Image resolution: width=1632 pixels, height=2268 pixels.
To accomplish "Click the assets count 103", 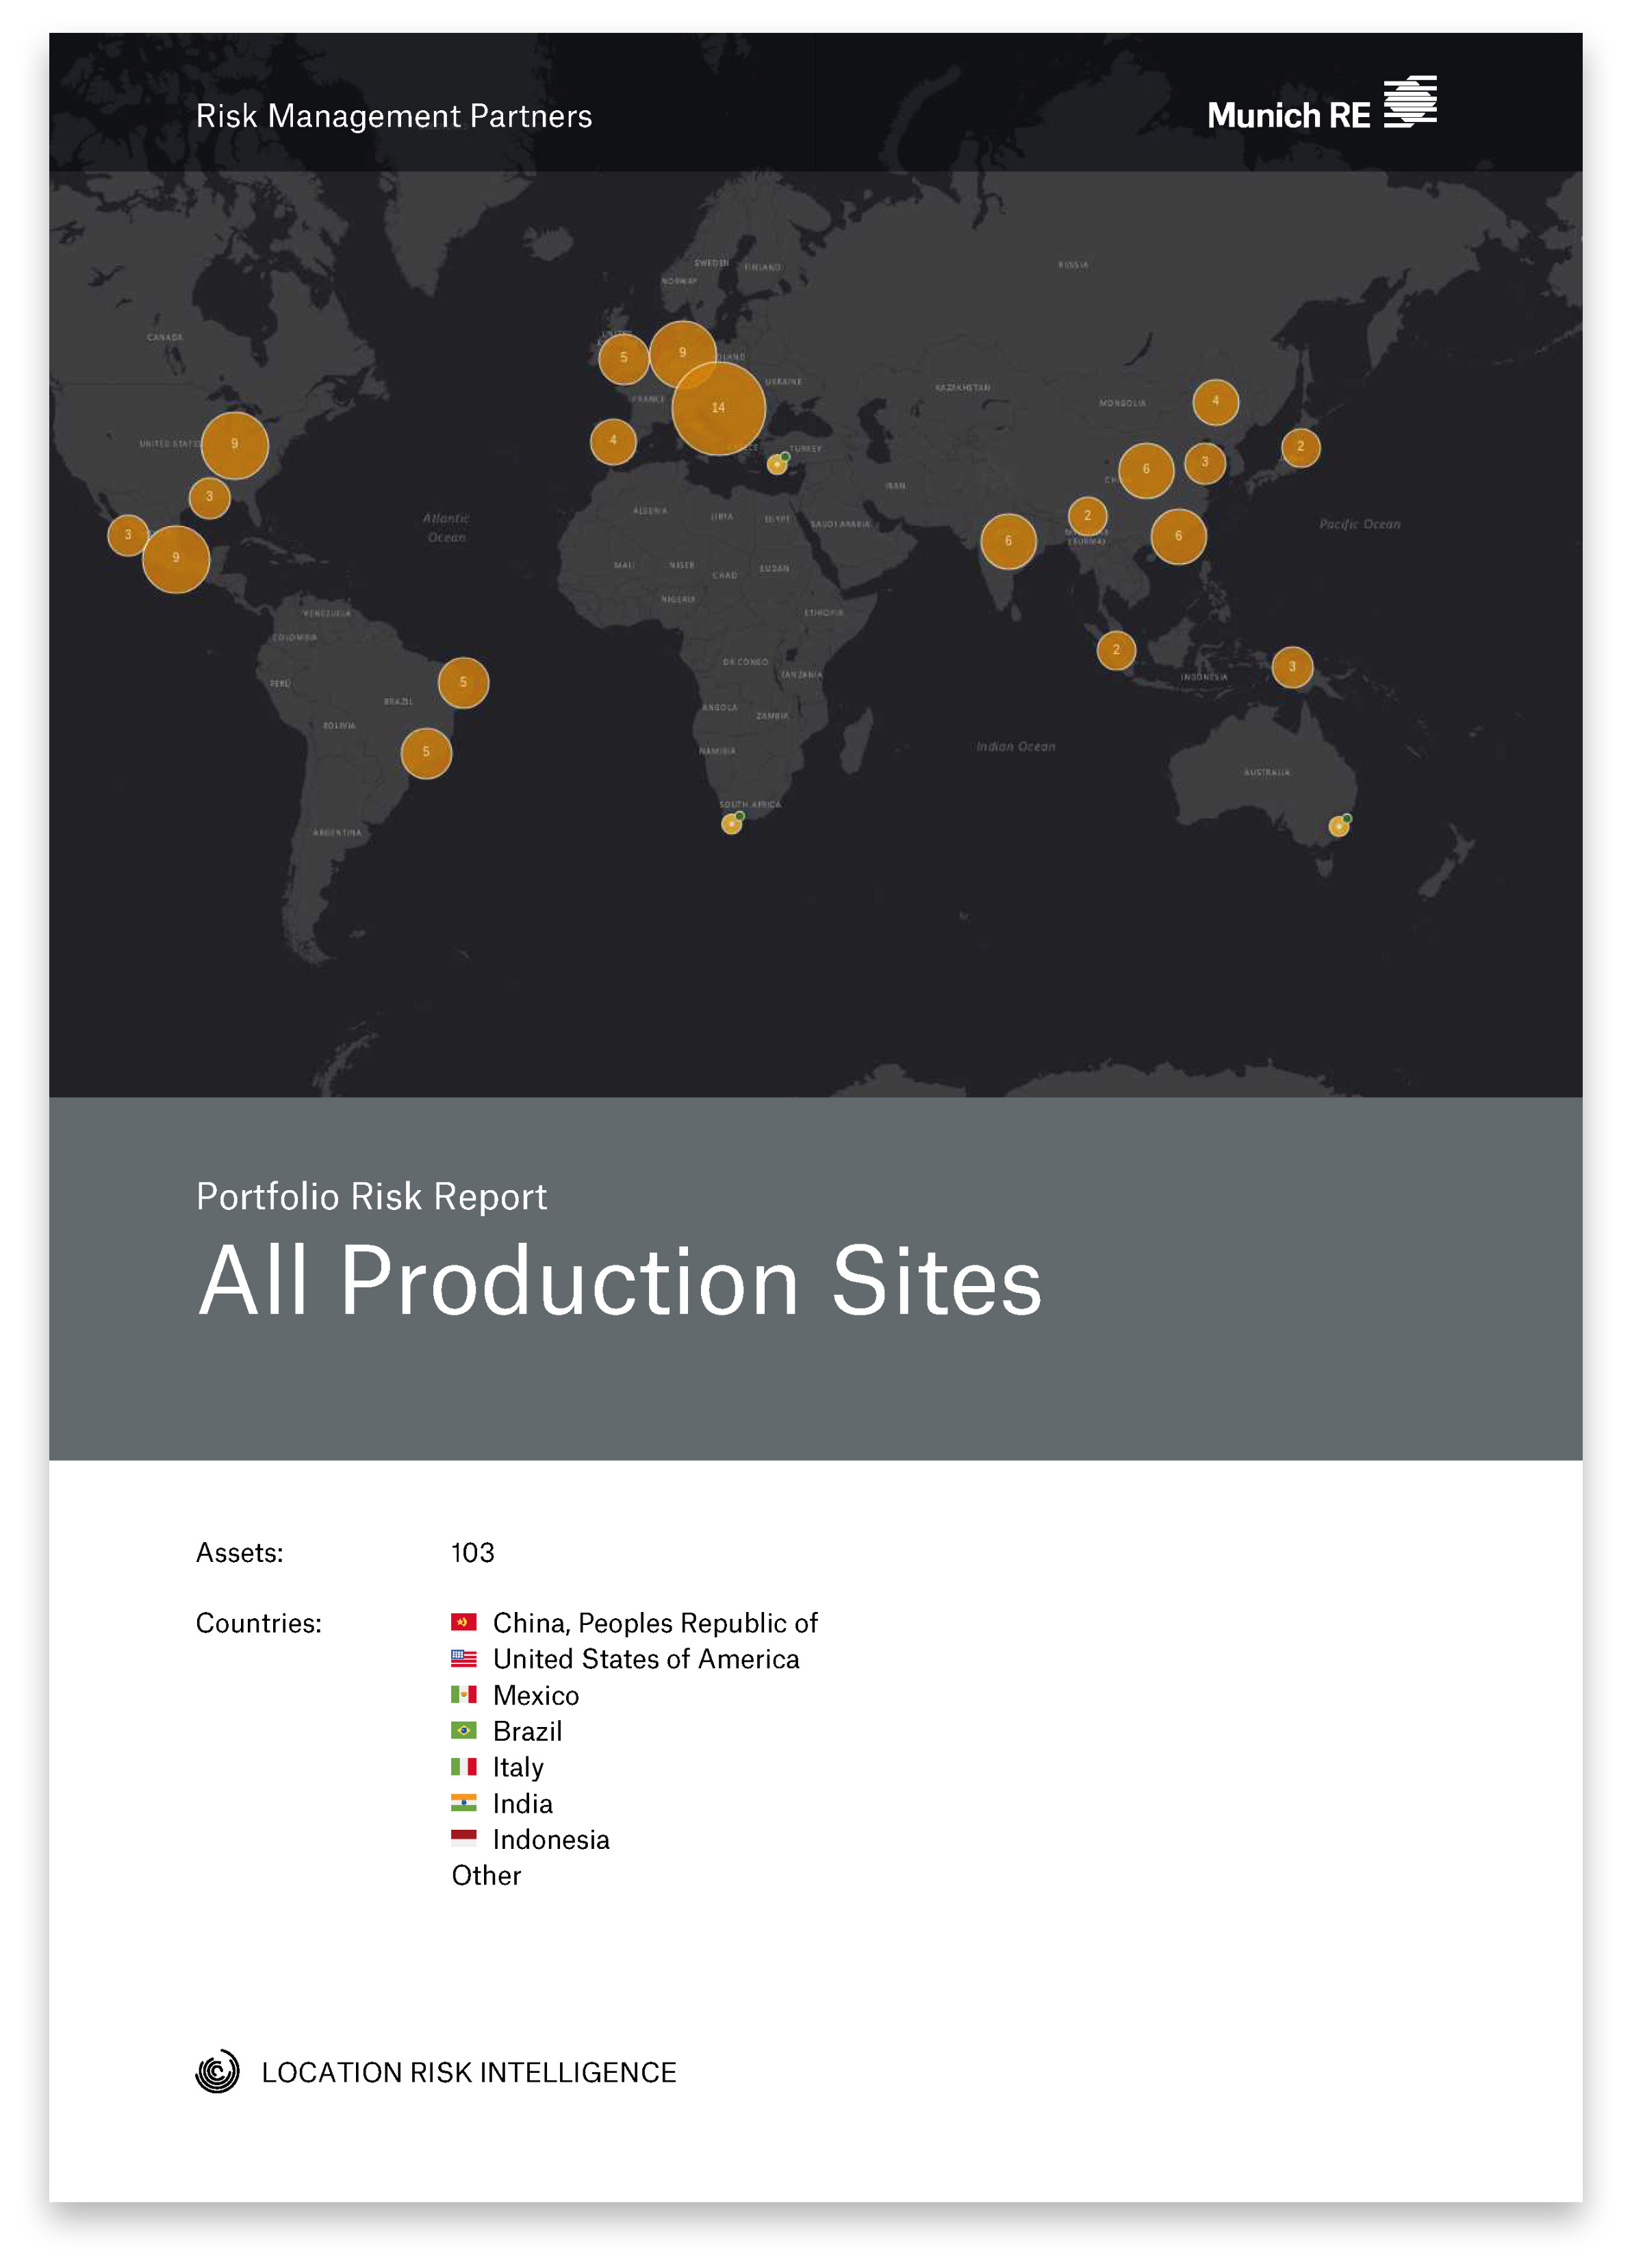I will [473, 1552].
